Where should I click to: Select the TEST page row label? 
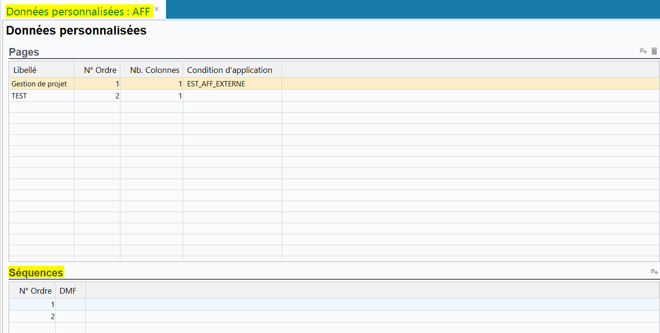(19, 96)
